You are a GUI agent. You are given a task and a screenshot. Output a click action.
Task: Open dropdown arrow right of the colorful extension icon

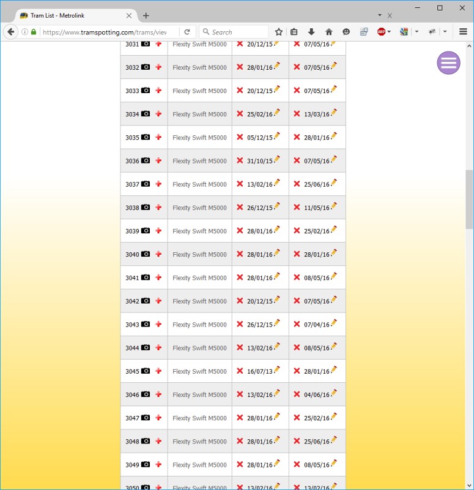417,32
